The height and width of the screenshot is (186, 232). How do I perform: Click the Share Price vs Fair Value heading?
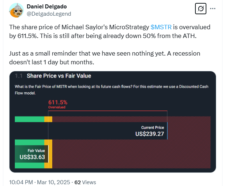(x=59, y=76)
